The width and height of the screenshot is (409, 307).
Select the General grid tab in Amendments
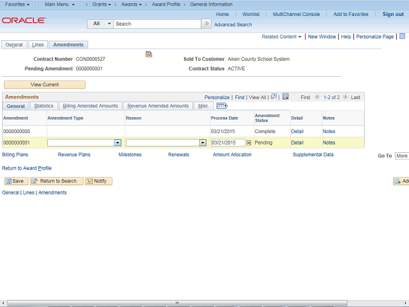(x=15, y=106)
